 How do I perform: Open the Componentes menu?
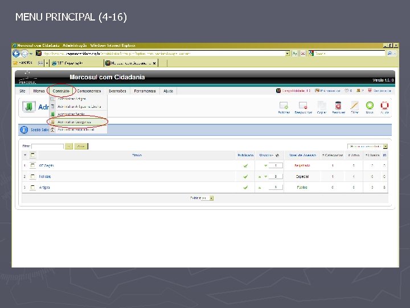89,91
